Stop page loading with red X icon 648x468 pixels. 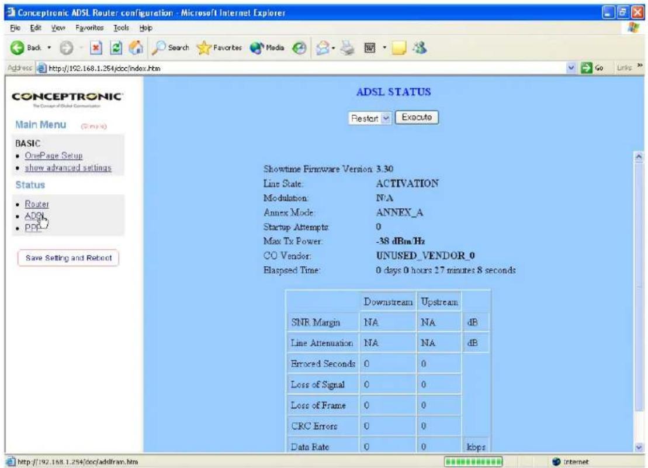pos(96,48)
